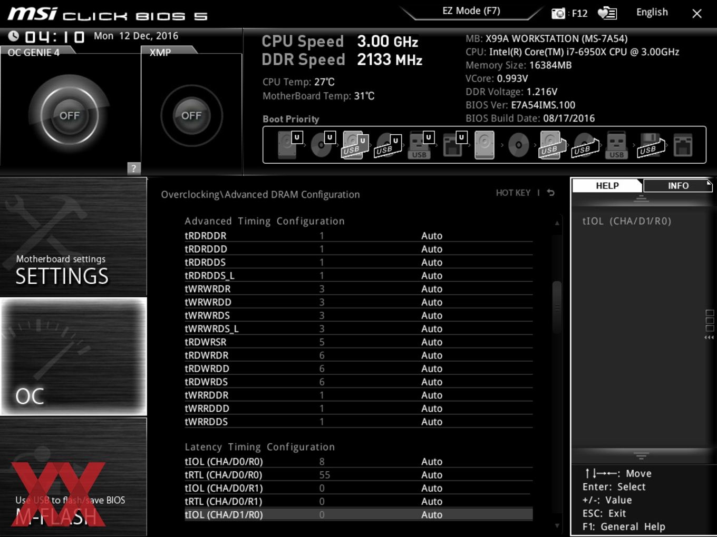
Task: Select the tRDRDDS_L row
Action: (358, 275)
